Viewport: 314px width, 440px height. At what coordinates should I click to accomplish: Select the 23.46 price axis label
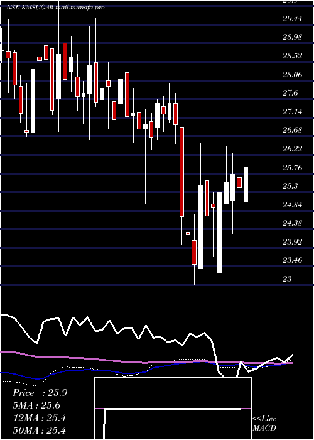(293, 260)
